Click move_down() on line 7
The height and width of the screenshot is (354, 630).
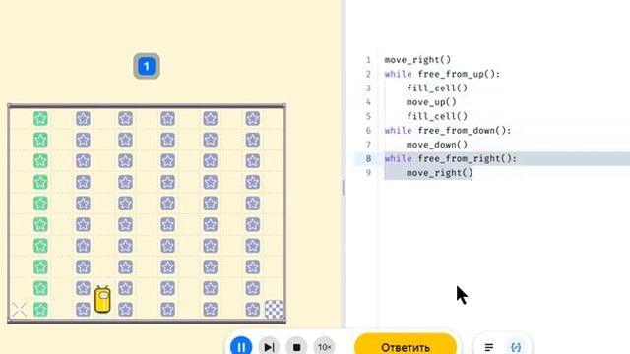click(x=437, y=145)
